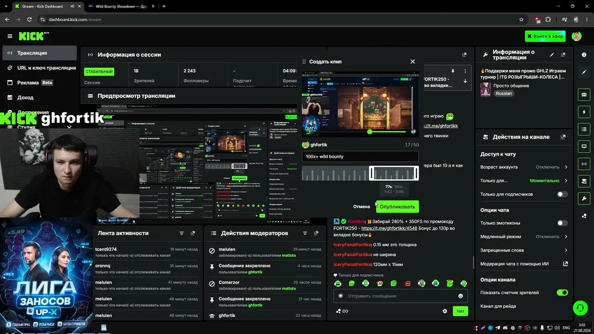Image resolution: width=594 pixels, height=334 pixels.
Task: Edit stream info with the pencil icon
Action: coord(552,55)
